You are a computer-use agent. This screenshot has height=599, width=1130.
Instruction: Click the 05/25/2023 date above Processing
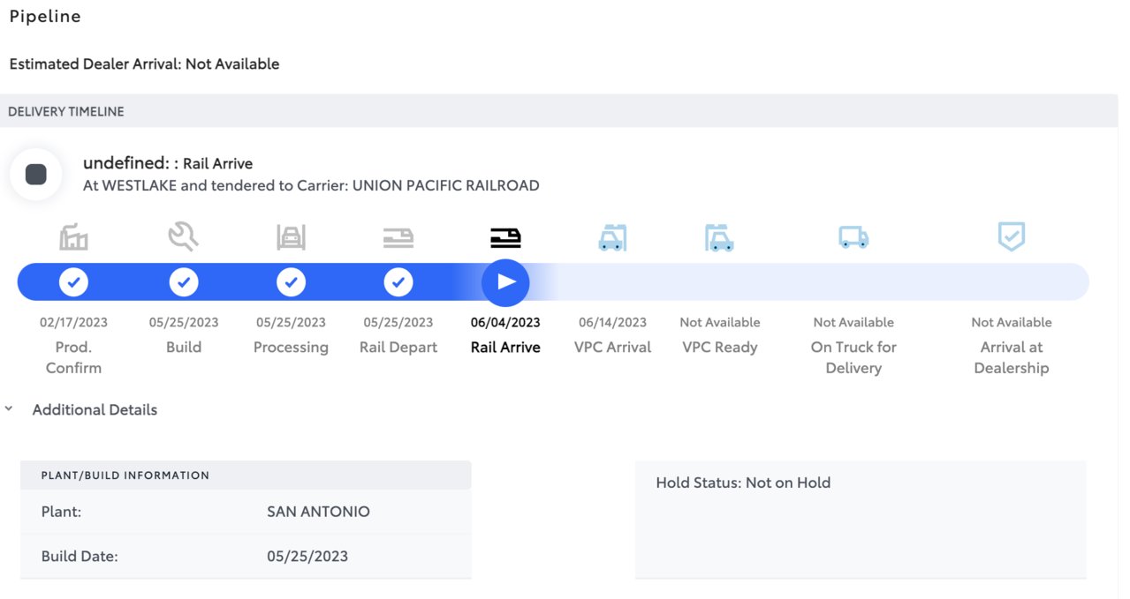291,322
